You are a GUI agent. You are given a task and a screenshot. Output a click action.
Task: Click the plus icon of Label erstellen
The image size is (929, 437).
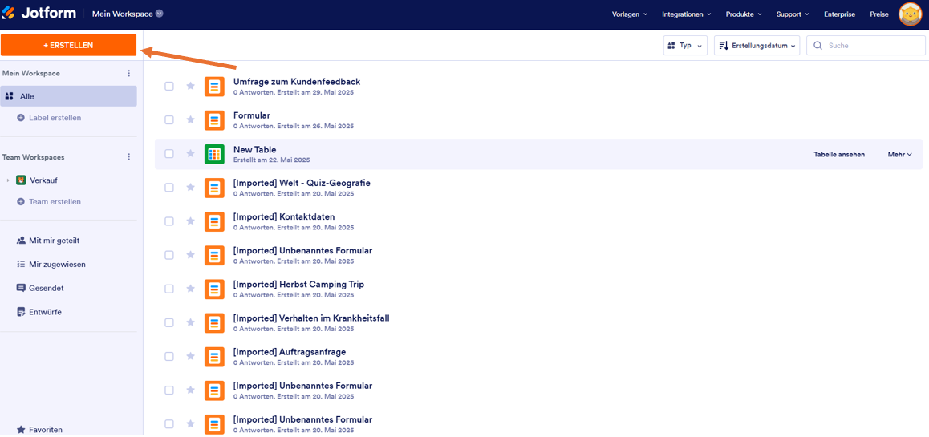coord(21,118)
